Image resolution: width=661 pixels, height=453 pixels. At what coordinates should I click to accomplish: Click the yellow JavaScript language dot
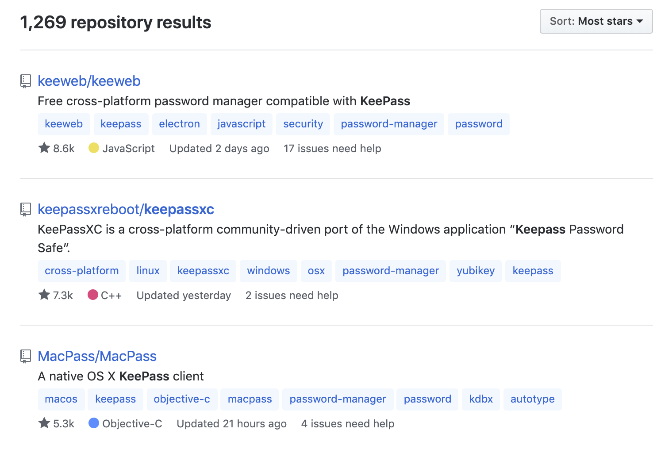click(x=93, y=148)
